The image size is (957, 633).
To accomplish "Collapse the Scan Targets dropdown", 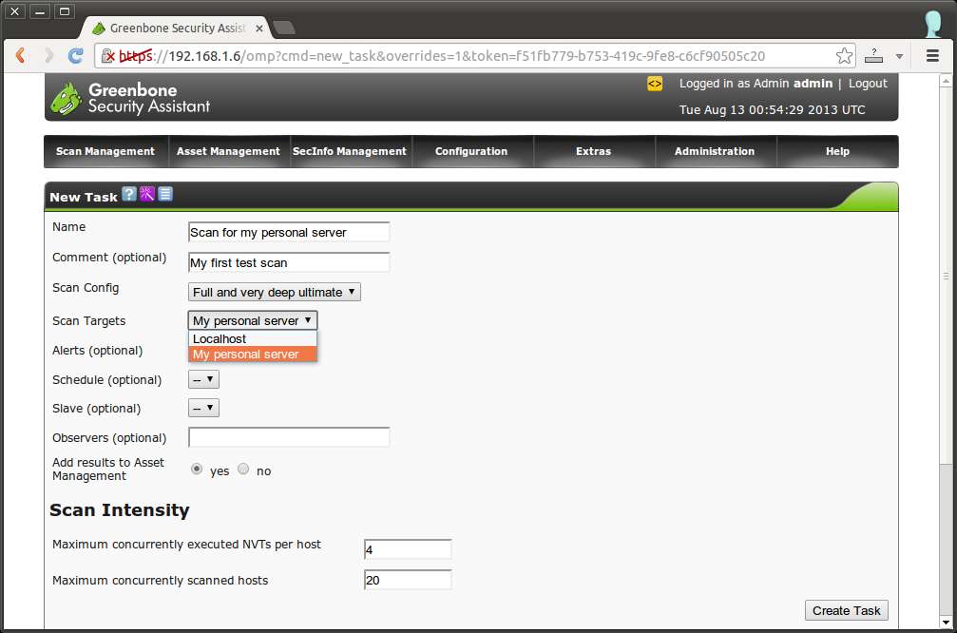I will [x=253, y=320].
